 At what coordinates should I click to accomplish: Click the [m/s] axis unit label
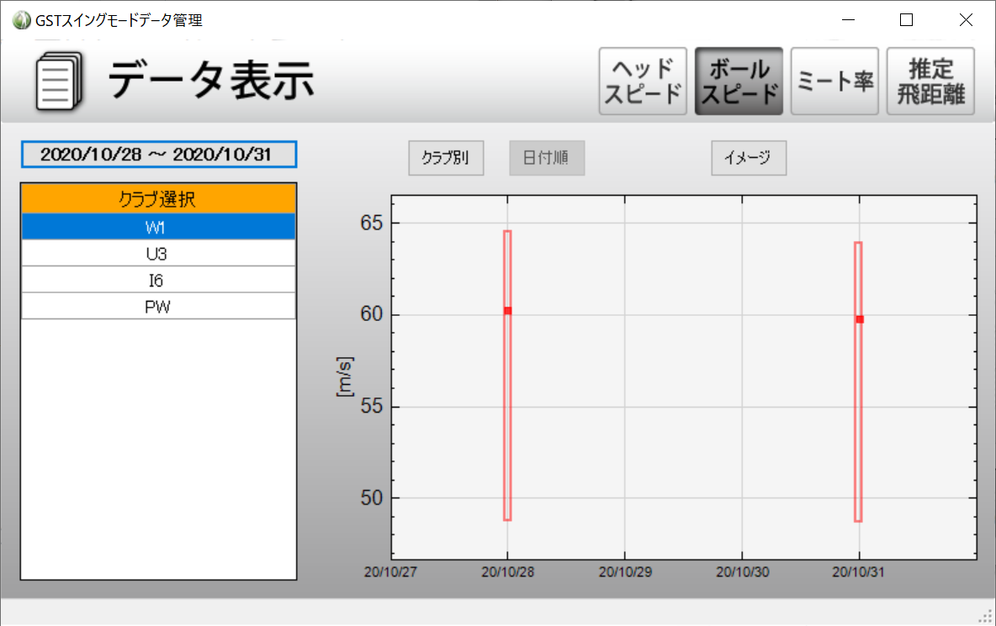tap(344, 376)
